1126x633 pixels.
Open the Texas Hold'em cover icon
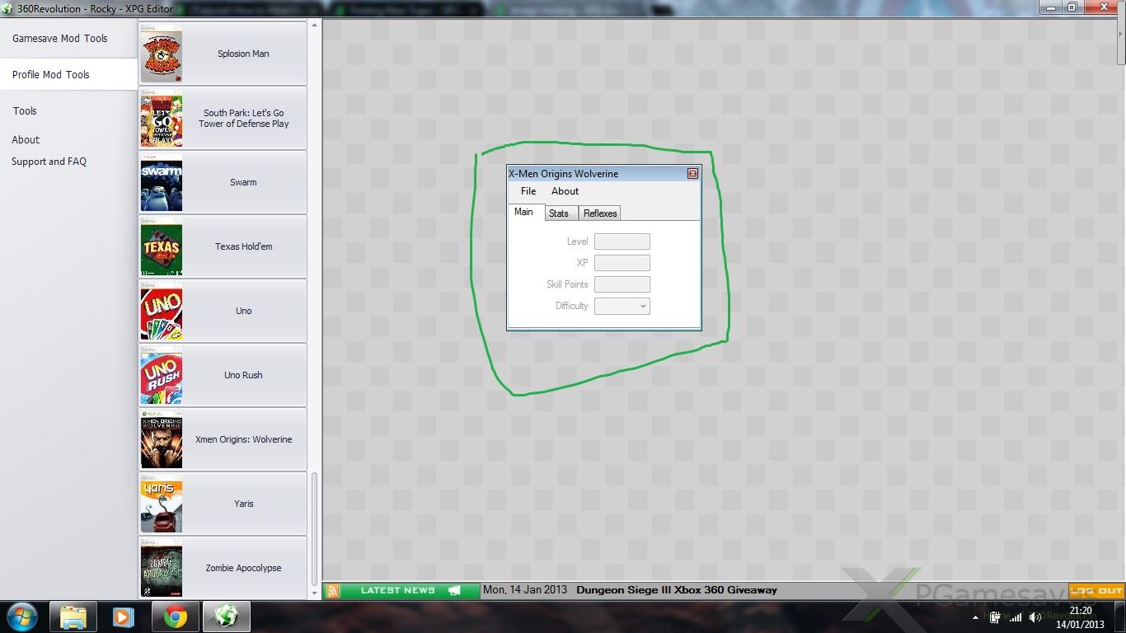162,247
